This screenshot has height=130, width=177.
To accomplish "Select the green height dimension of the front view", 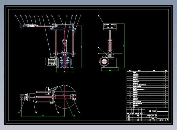I will pos(82,47).
